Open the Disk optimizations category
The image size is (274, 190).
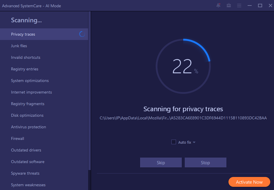(27, 115)
